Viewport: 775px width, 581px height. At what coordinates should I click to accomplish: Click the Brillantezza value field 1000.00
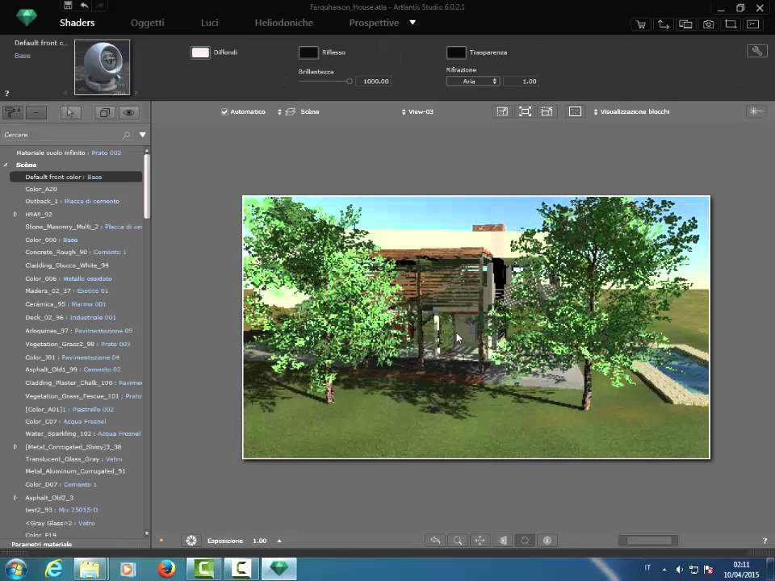(x=375, y=81)
